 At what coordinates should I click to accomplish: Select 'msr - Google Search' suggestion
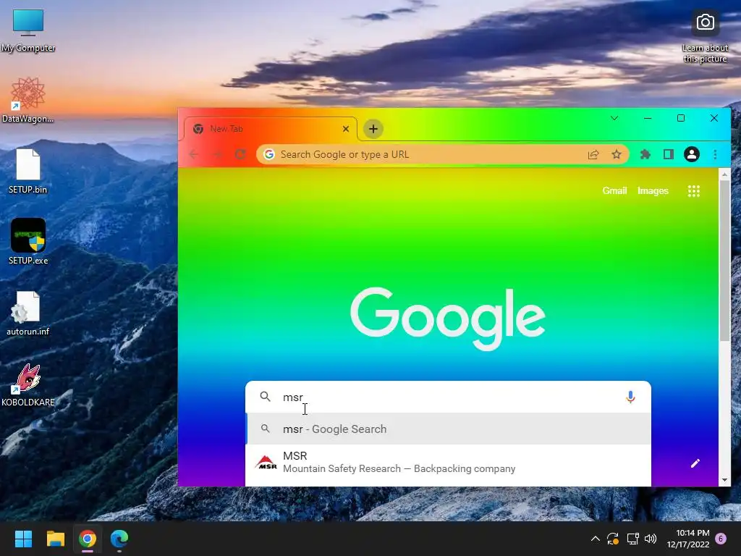click(x=448, y=429)
